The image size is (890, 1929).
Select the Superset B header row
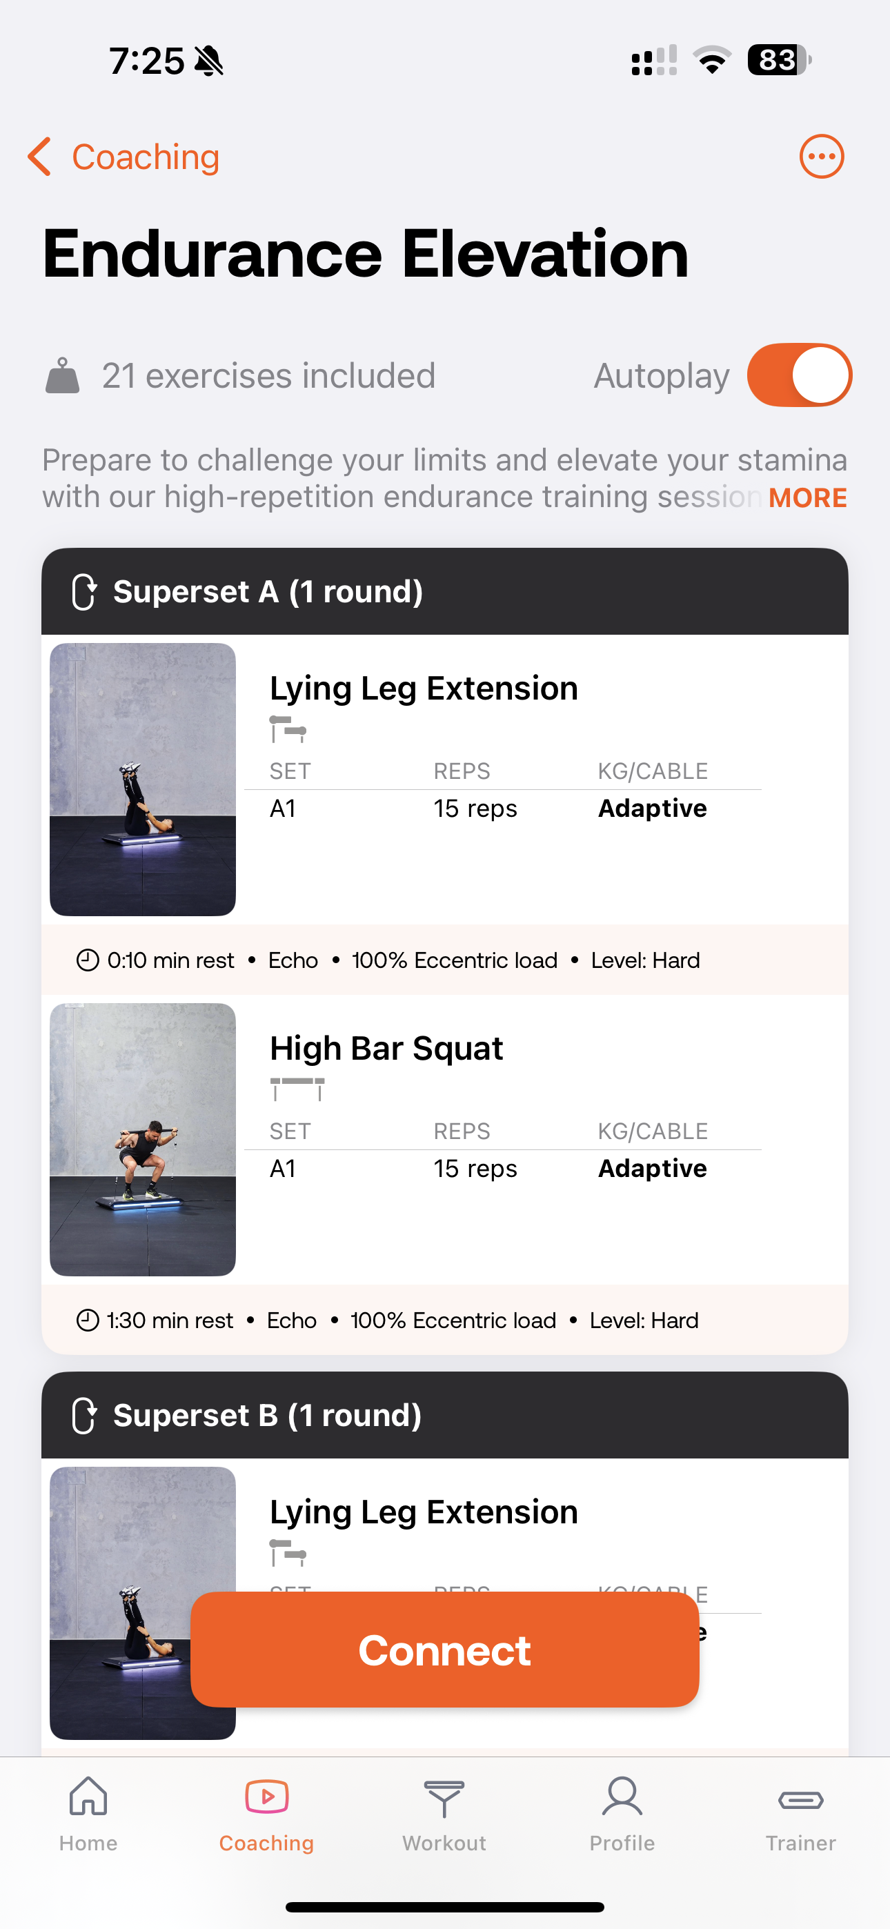click(x=445, y=1415)
